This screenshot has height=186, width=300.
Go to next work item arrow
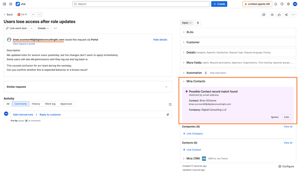coord(40,14)
